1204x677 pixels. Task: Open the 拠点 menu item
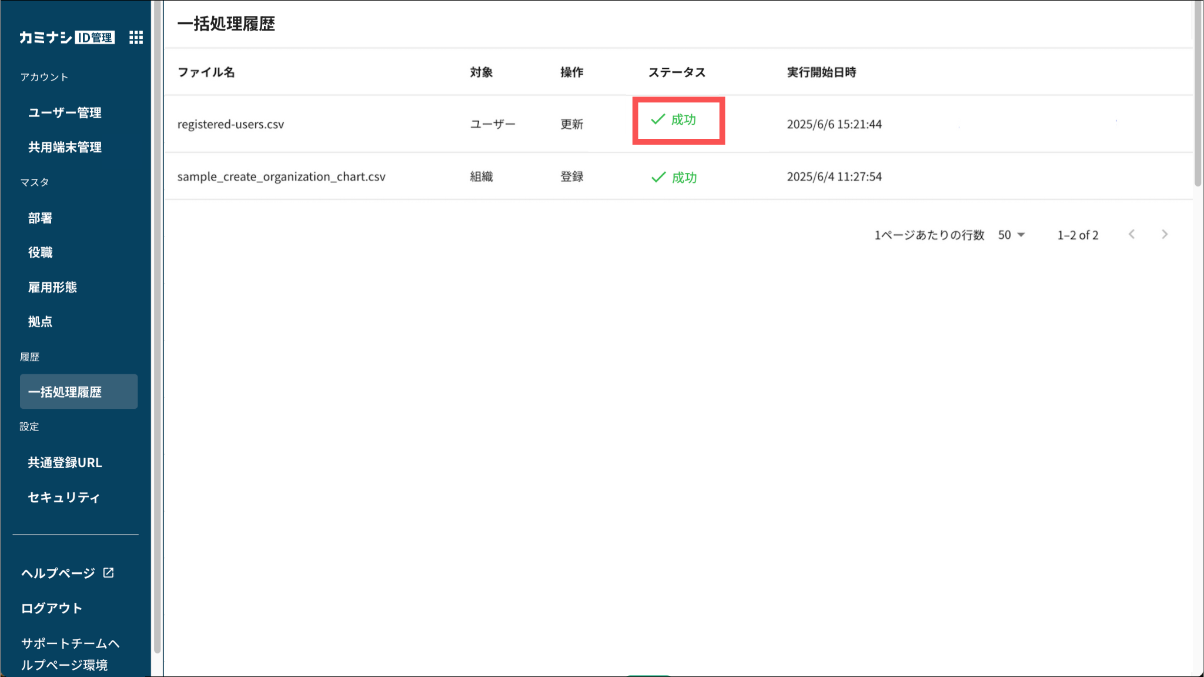pos(40,322)
